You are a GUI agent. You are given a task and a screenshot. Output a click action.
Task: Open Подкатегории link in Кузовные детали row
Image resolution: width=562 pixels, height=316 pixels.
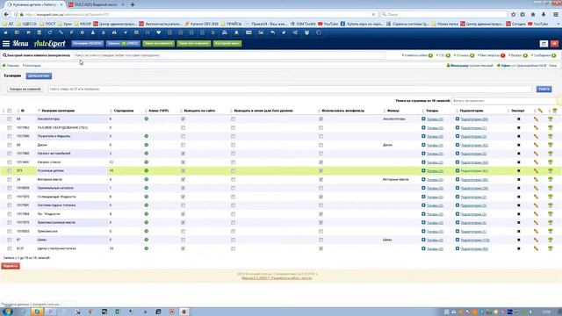[x=474, y=171]
